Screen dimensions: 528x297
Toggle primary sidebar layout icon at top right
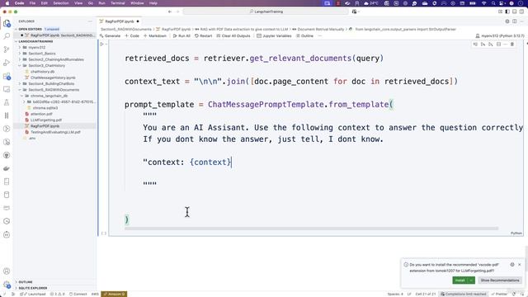[507, 12]
